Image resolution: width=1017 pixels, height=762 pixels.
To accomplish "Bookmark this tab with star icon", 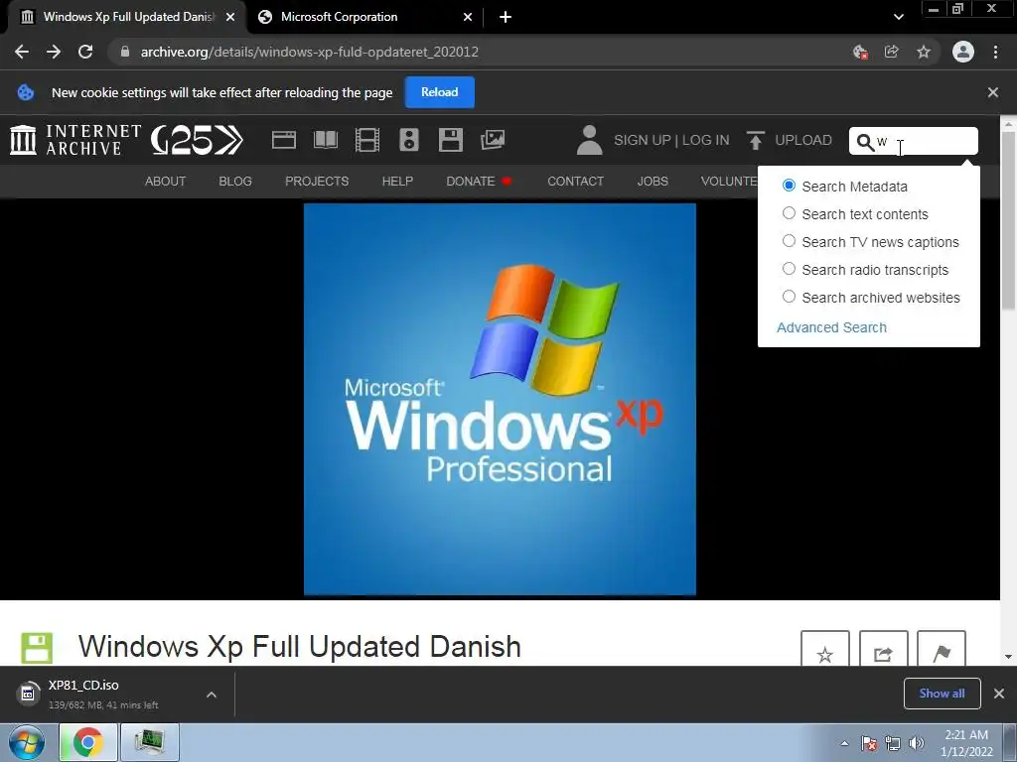I will click(924, 52).
